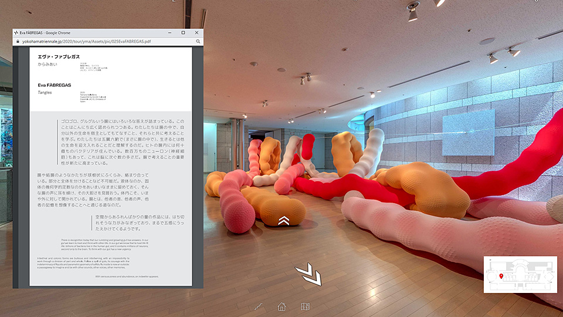Follow the large double-arrow navigation marker on floor
This screenshot has width=563, height=317.
pyautogui.click(x=309, y=274)
